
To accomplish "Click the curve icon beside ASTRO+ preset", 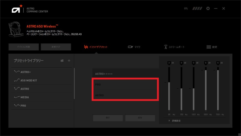I will click(17, 71).
